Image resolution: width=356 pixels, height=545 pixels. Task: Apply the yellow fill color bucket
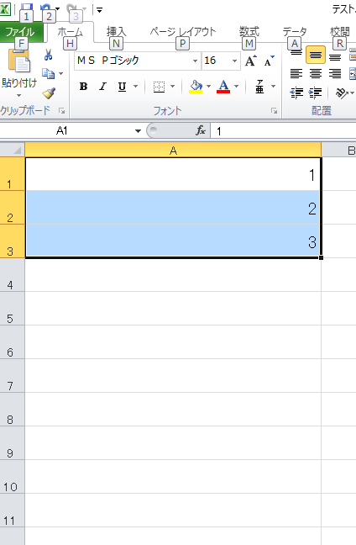pos(196,87)
